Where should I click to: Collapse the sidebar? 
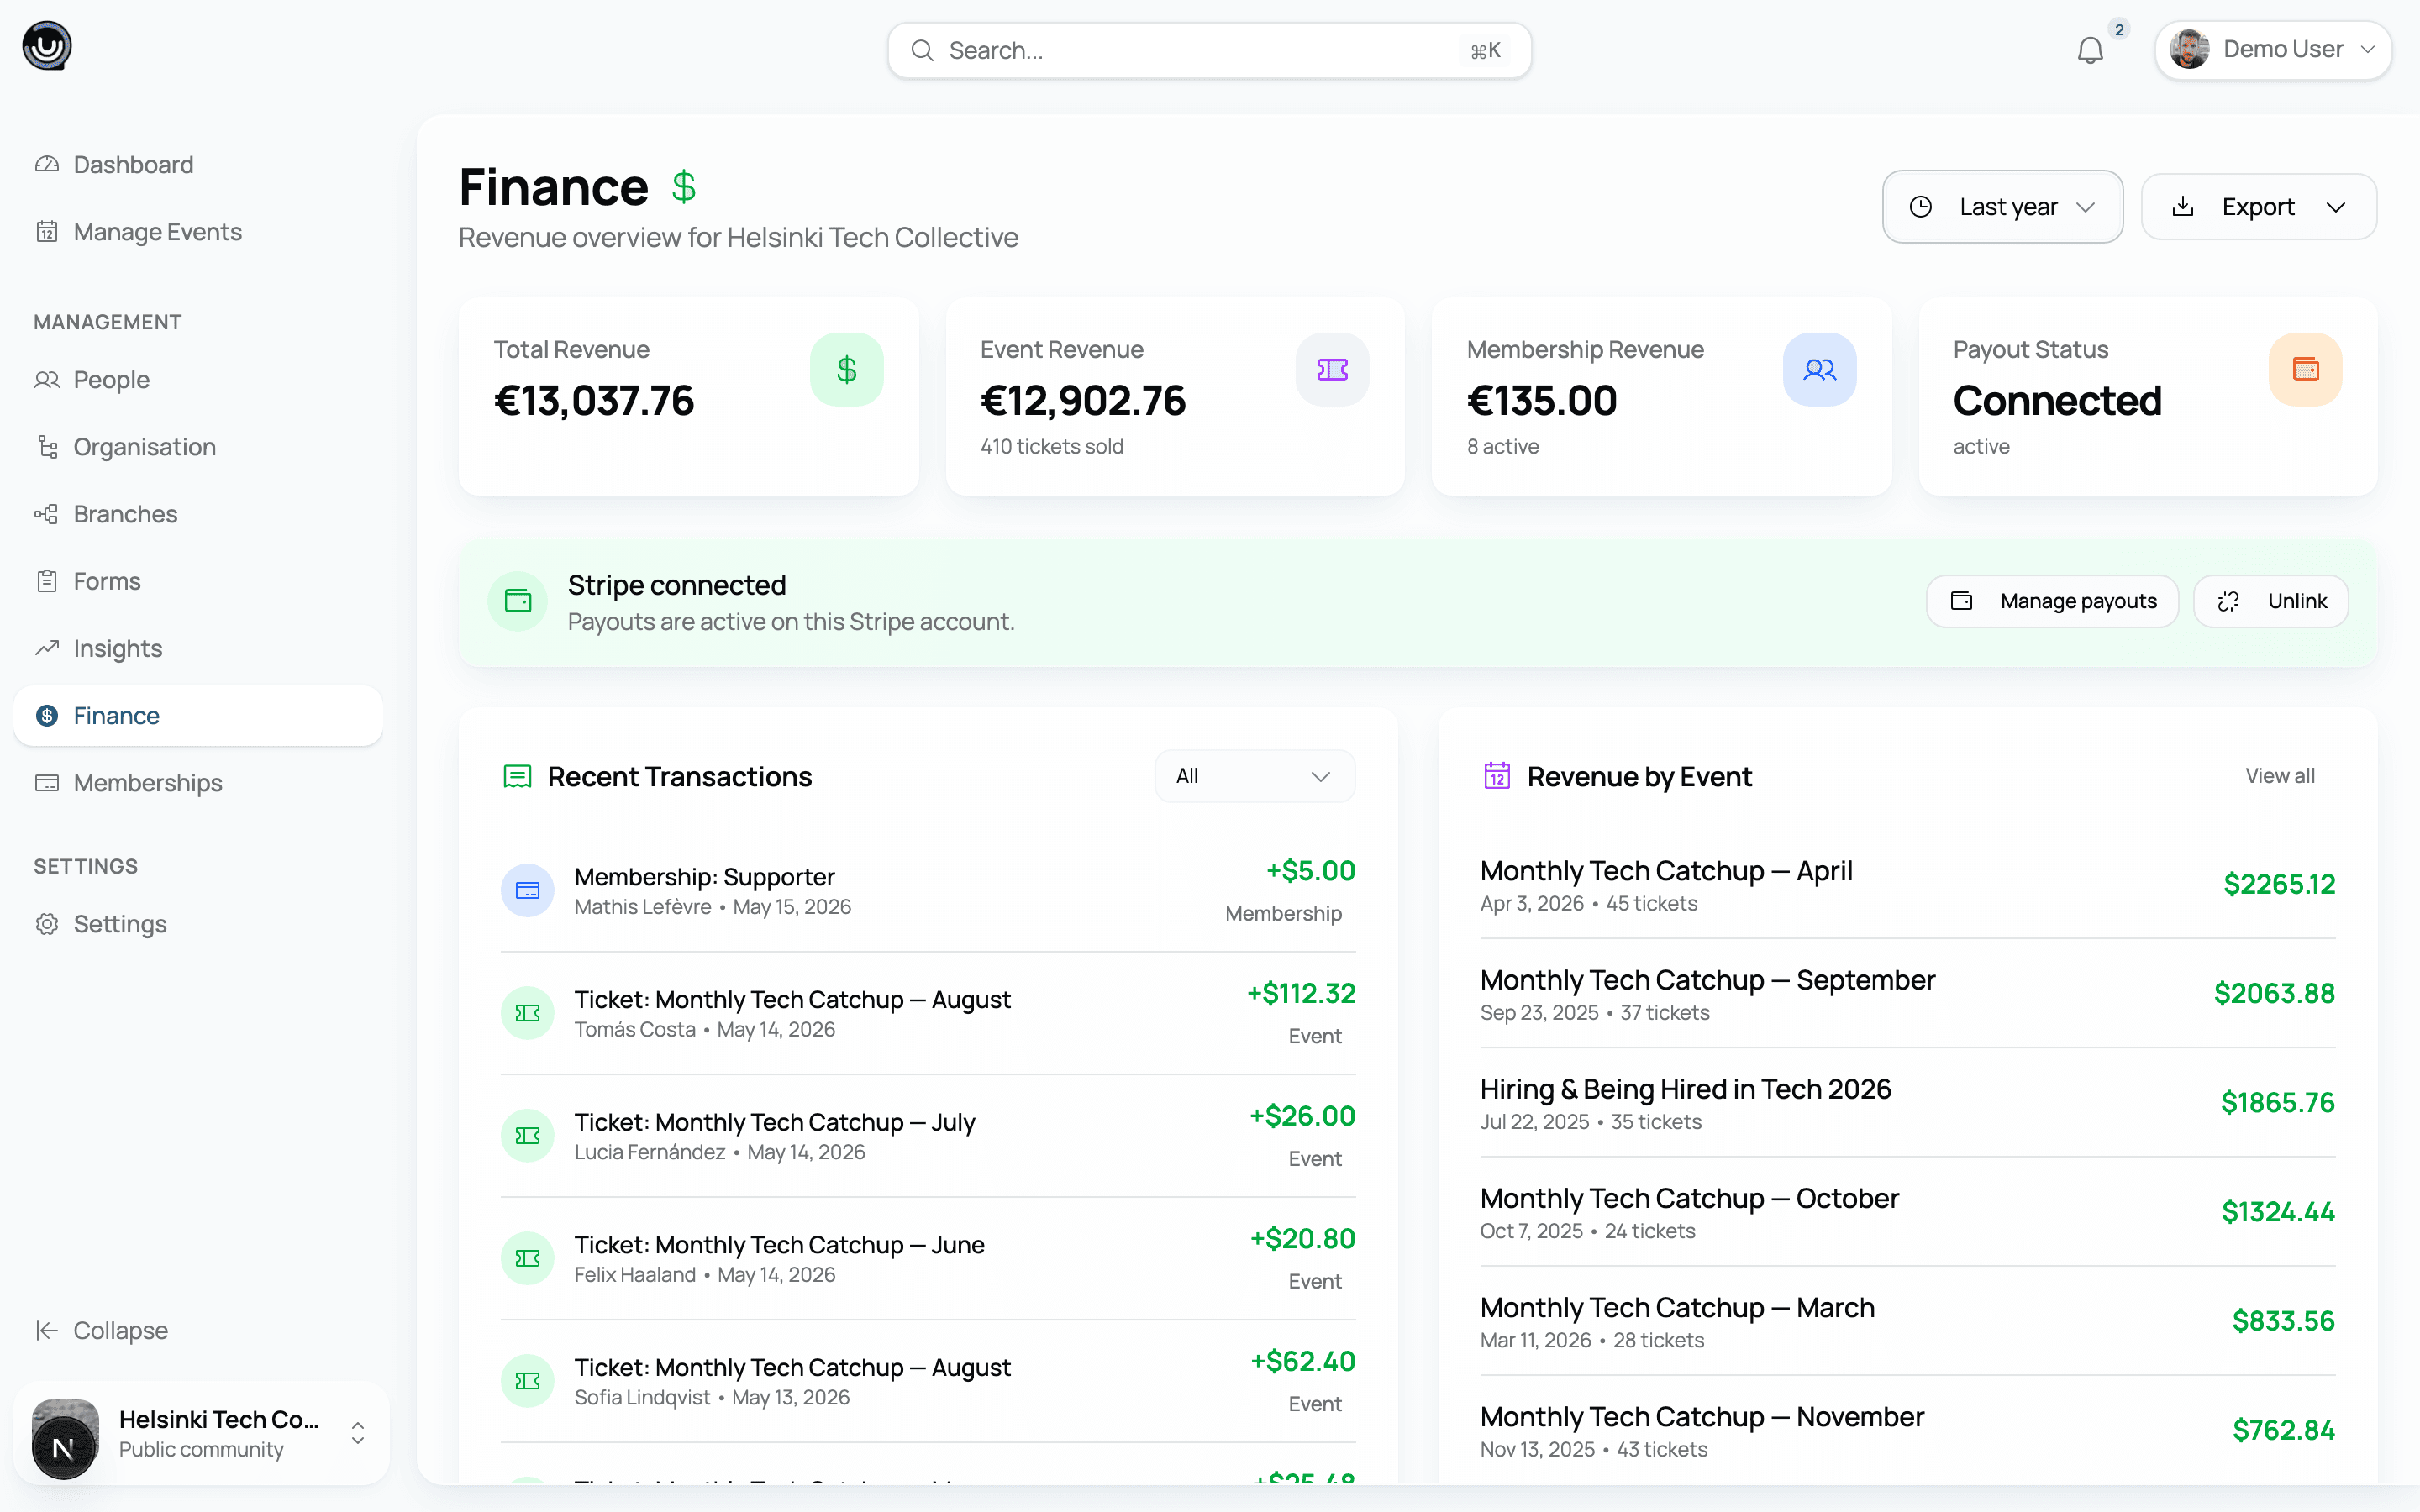102,1330
